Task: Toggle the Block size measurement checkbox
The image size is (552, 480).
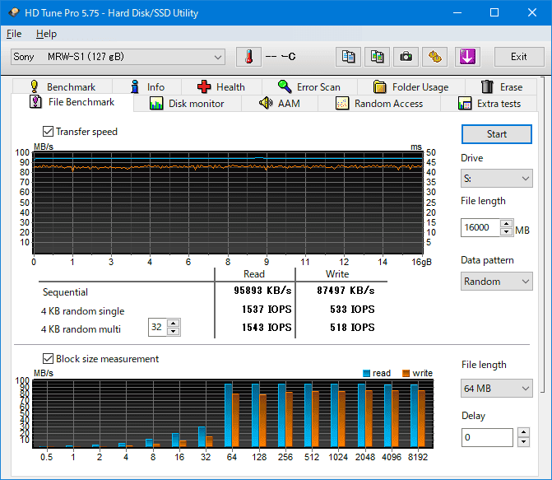Action: [x=48, y=359]
